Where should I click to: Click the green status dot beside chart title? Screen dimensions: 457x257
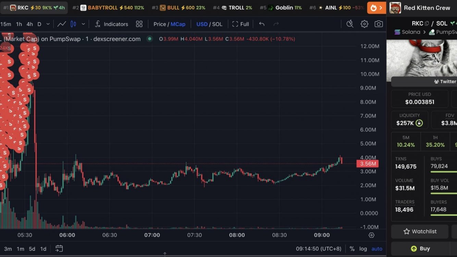(x=149, y=39)
